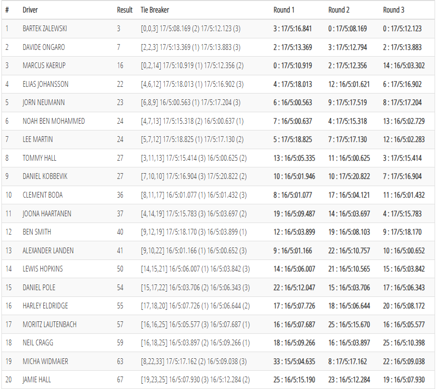This screenshot has height=389, width=436.
Task: Select Neil Cragg's Round 3 time
Action: pyautogui.click(x=403, y=343)
